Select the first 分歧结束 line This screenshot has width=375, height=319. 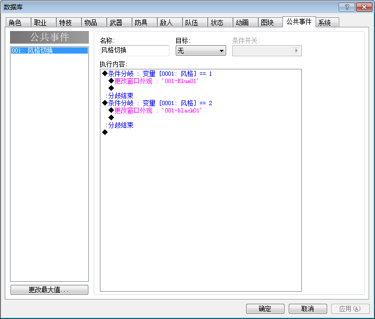tap(119, 96)
